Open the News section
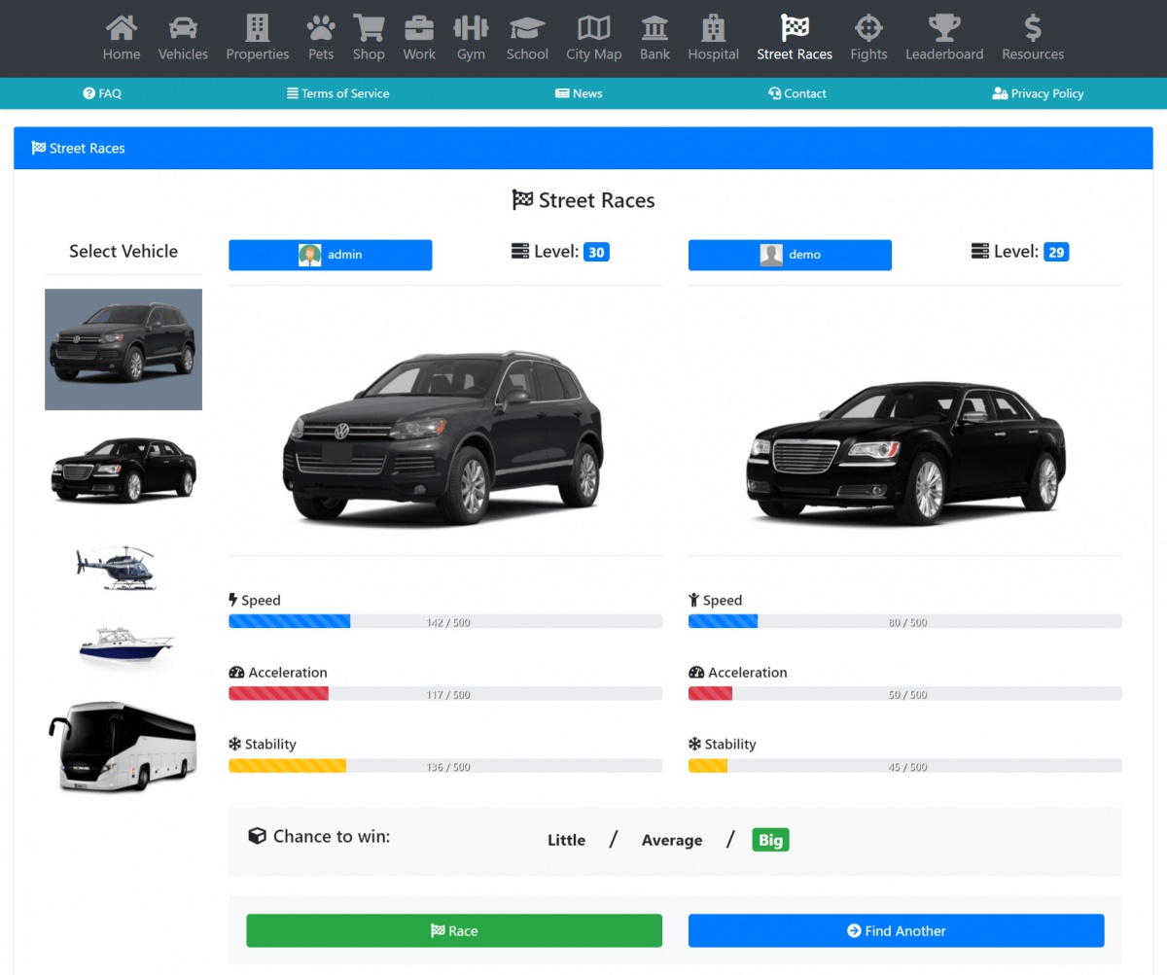Screen dimensions: 1167x975 579,93
